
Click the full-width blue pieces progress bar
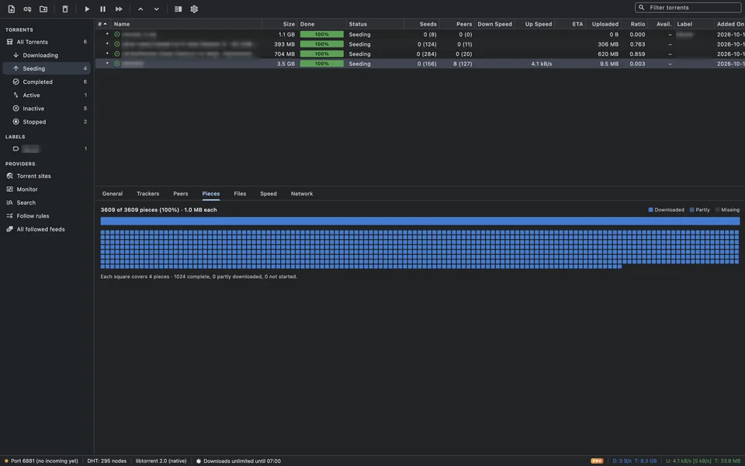pos(420,221)
